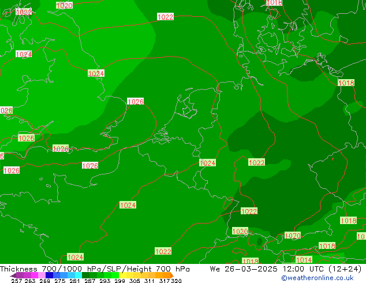
Task: Click the legend value 269
Action: (45, 281)
